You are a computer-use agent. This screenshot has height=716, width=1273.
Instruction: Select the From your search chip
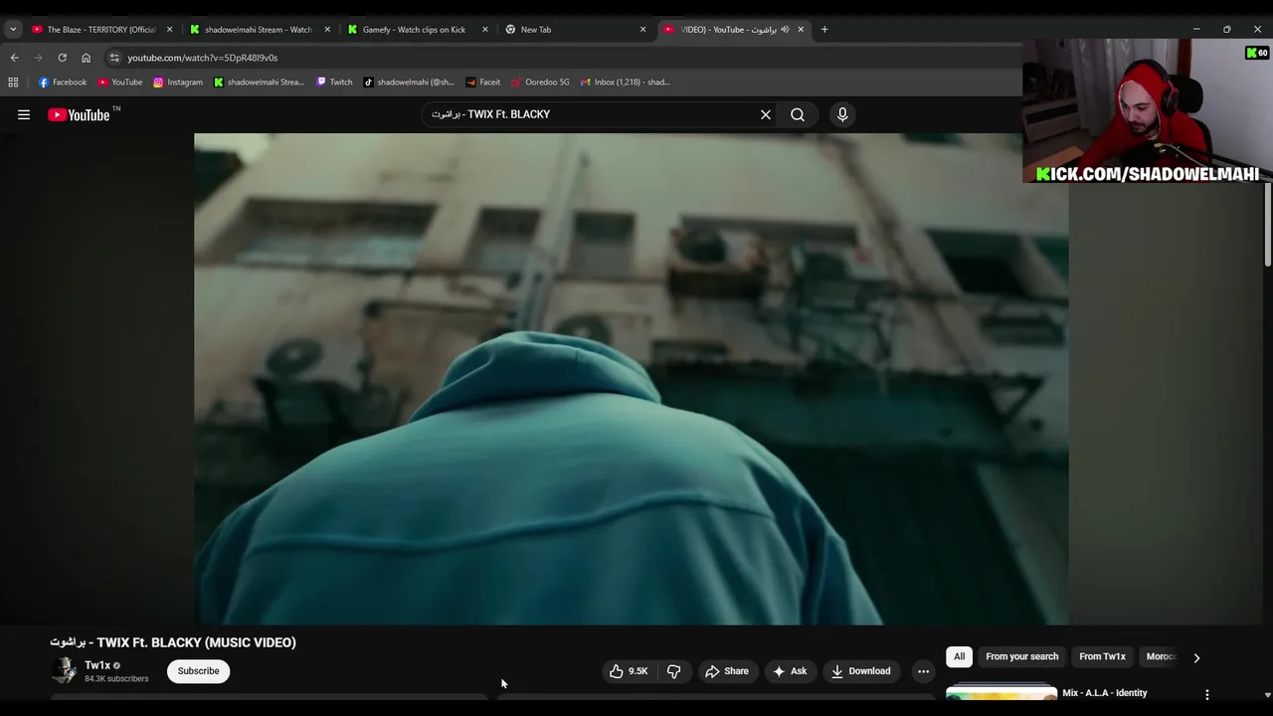point(1021,656)
